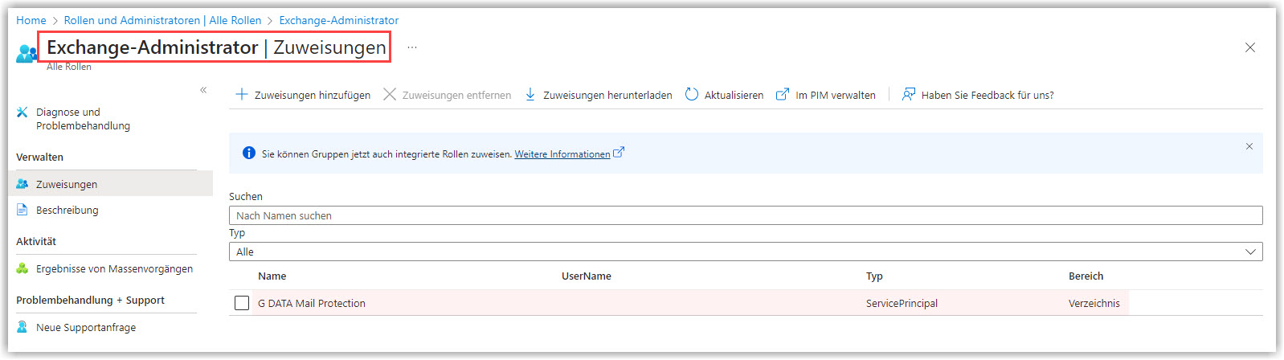Open Zuweisungen in the sidebar menu

[111, 183]
